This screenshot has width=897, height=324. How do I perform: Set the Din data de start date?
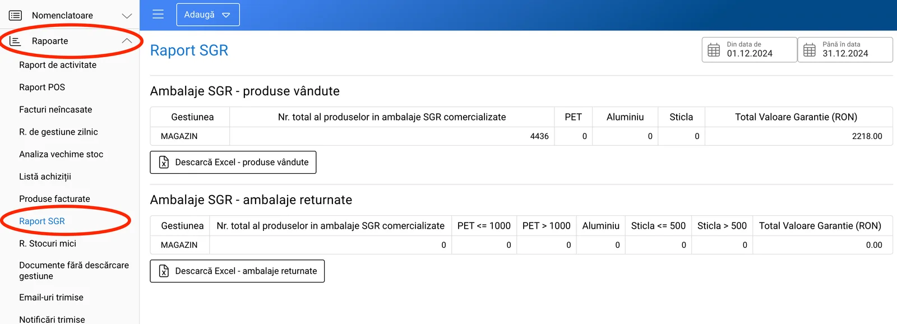(750, 50)
